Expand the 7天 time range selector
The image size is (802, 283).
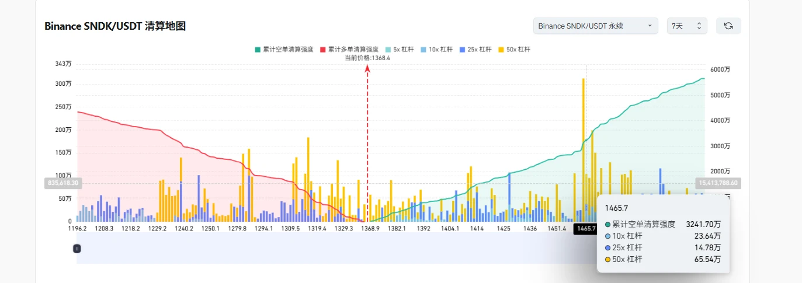(687, 26)
